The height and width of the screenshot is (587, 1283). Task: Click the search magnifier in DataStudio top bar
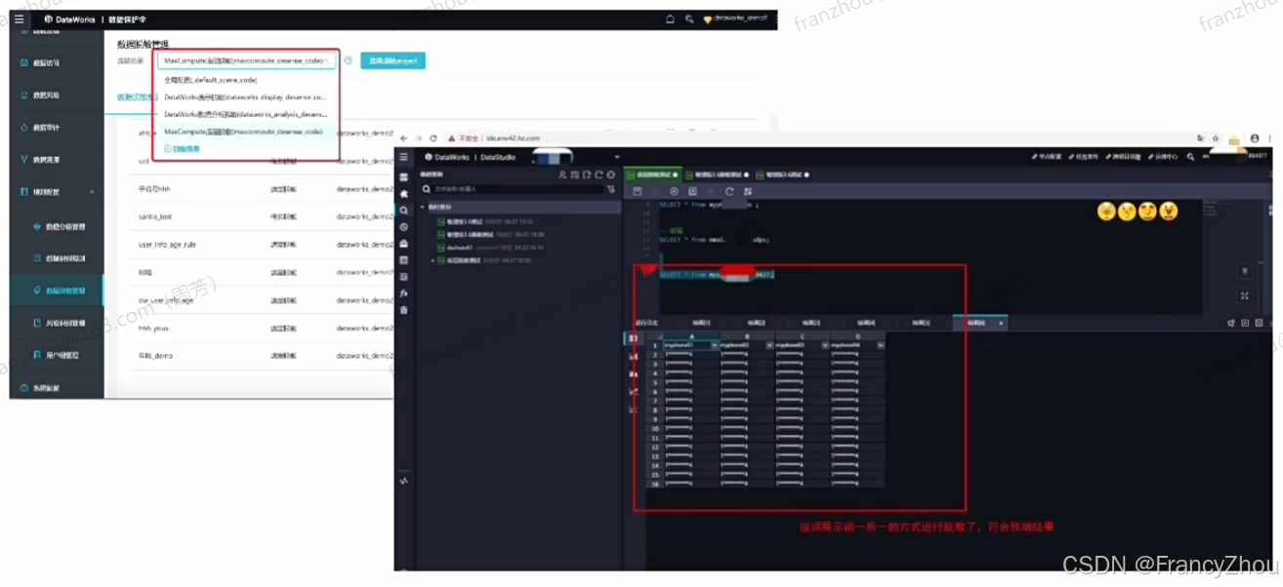click(1192, 156)
